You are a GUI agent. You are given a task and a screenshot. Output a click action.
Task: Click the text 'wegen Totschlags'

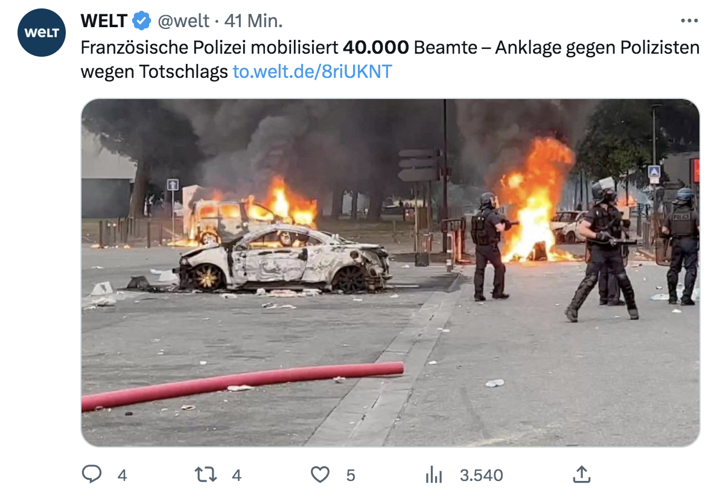pos(154,72)
